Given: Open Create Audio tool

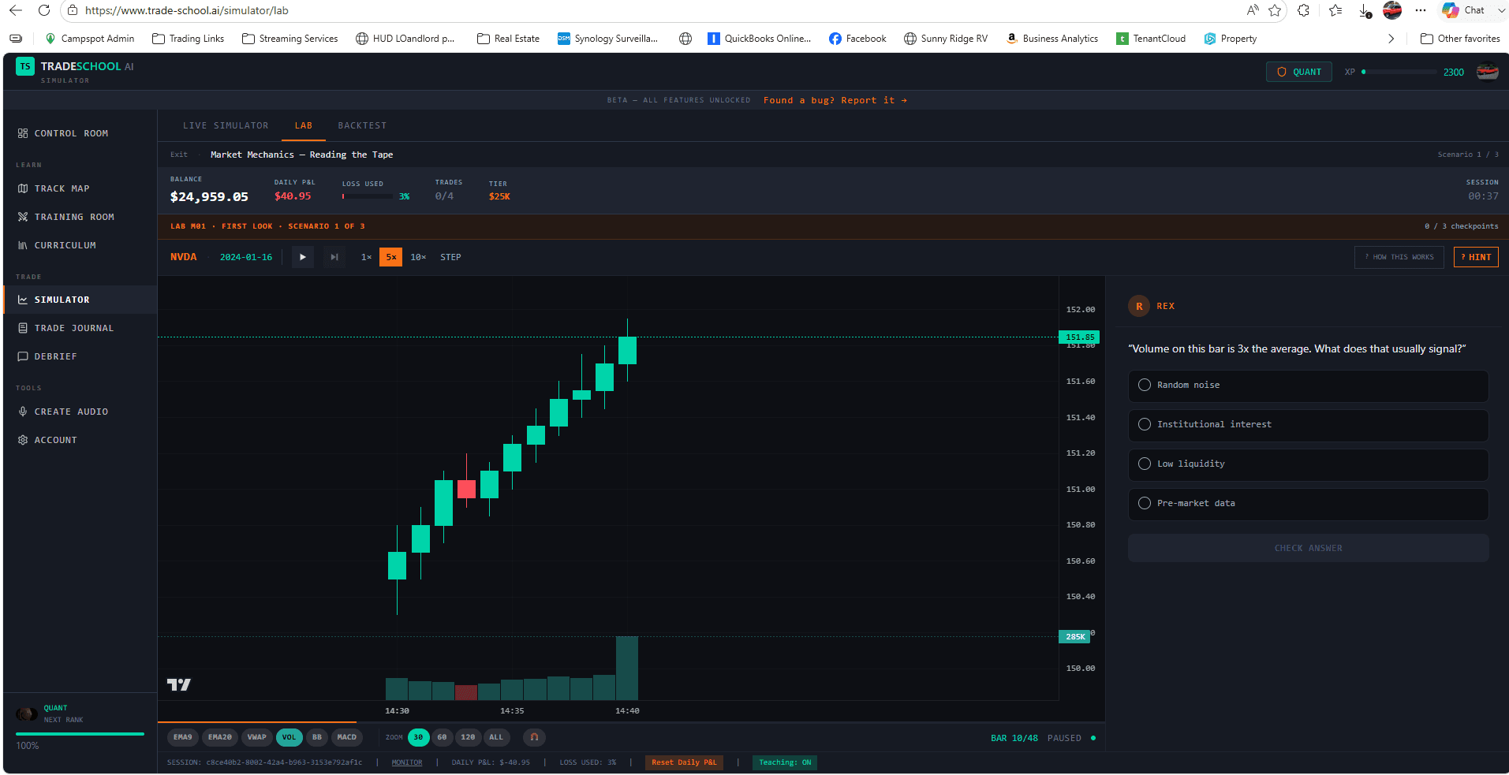Looking at the screenshot, I should 71,412.
